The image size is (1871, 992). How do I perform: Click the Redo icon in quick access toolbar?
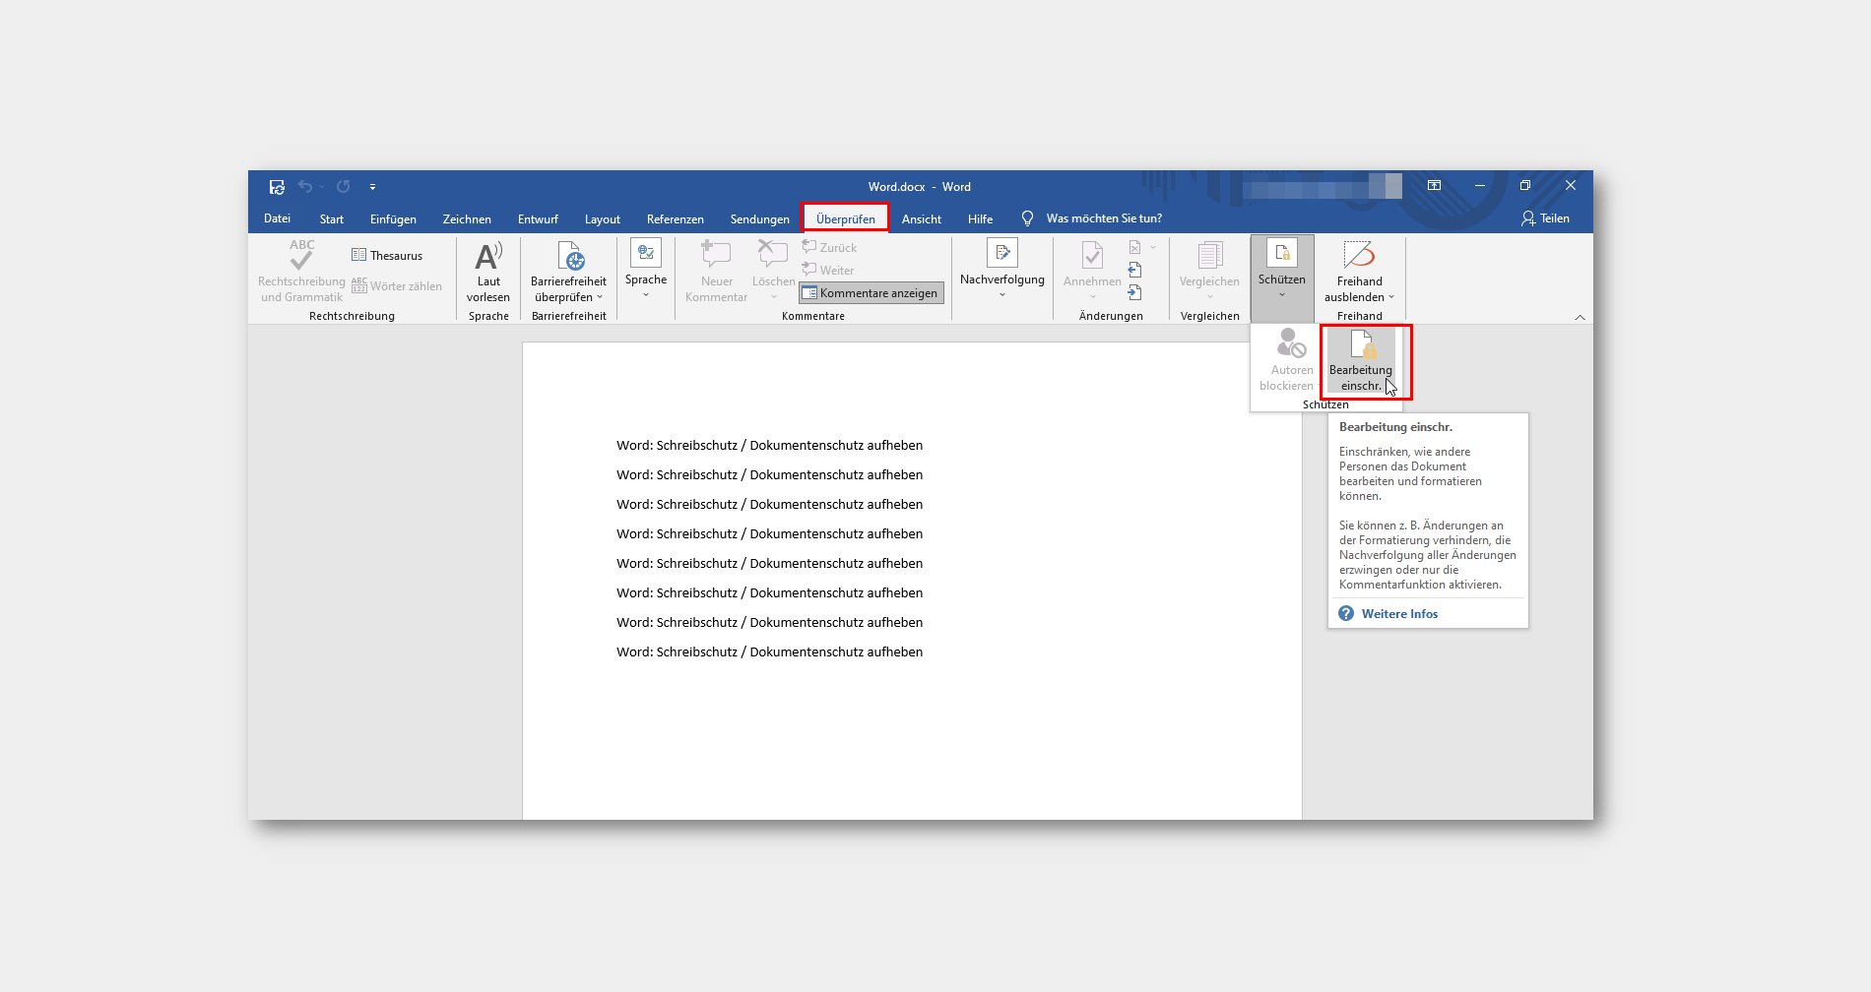[x=343, y=187]
